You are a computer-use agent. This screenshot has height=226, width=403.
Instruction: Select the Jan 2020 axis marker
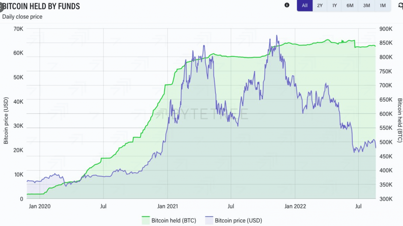pyautogui.click(x=40, y=206)
